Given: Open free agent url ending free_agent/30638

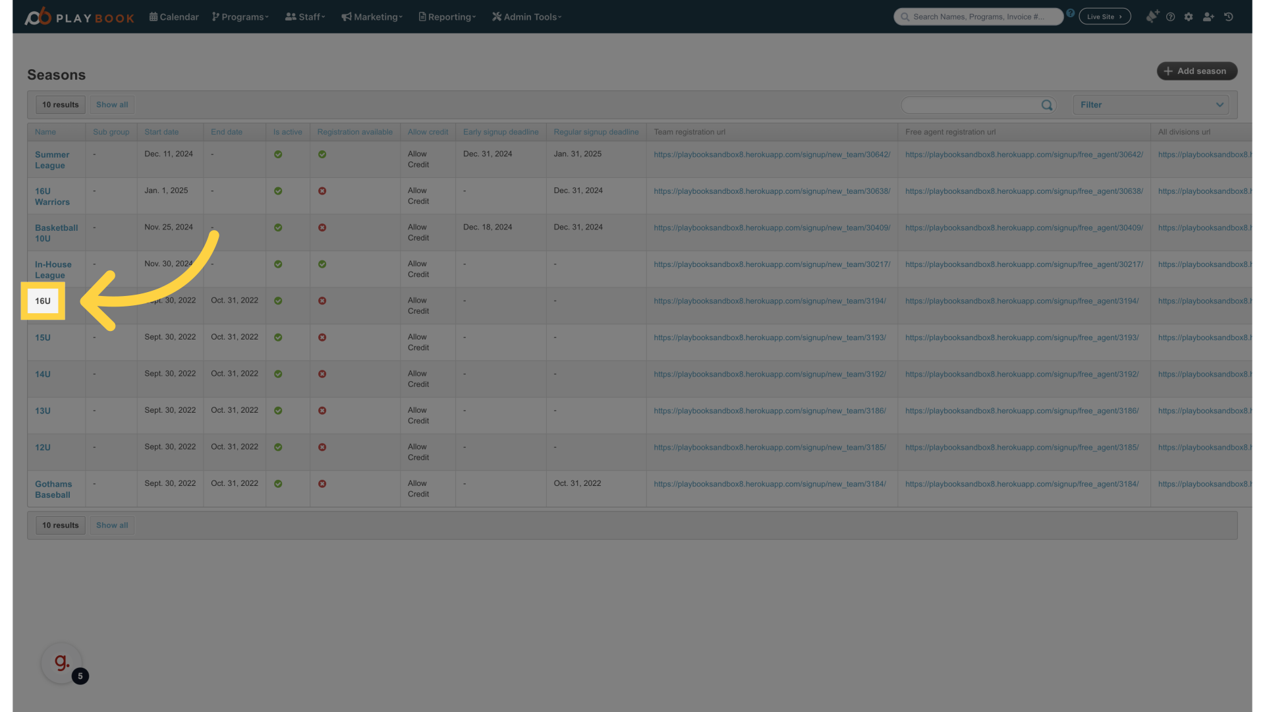Looking at the screenshot, I should 1025,191.
